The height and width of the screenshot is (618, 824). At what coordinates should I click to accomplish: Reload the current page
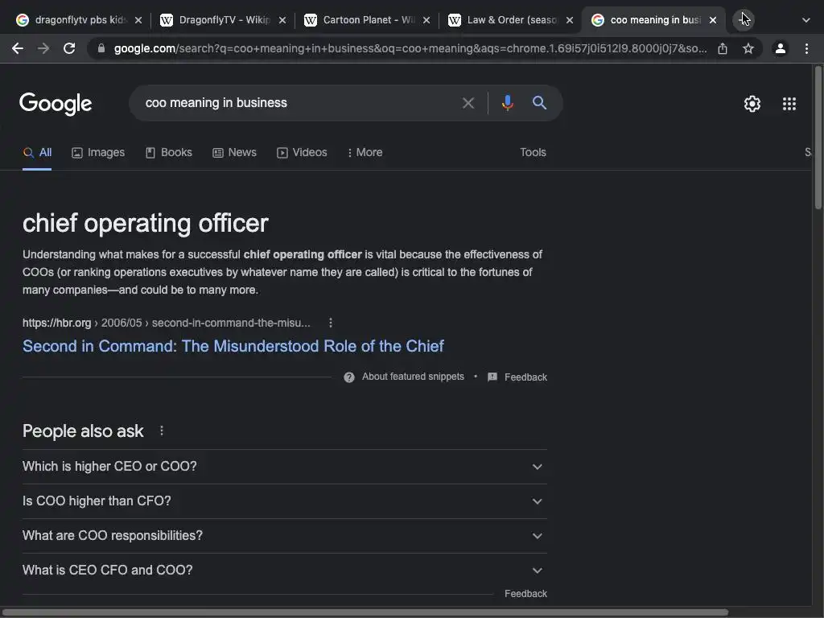coord(69,48)
